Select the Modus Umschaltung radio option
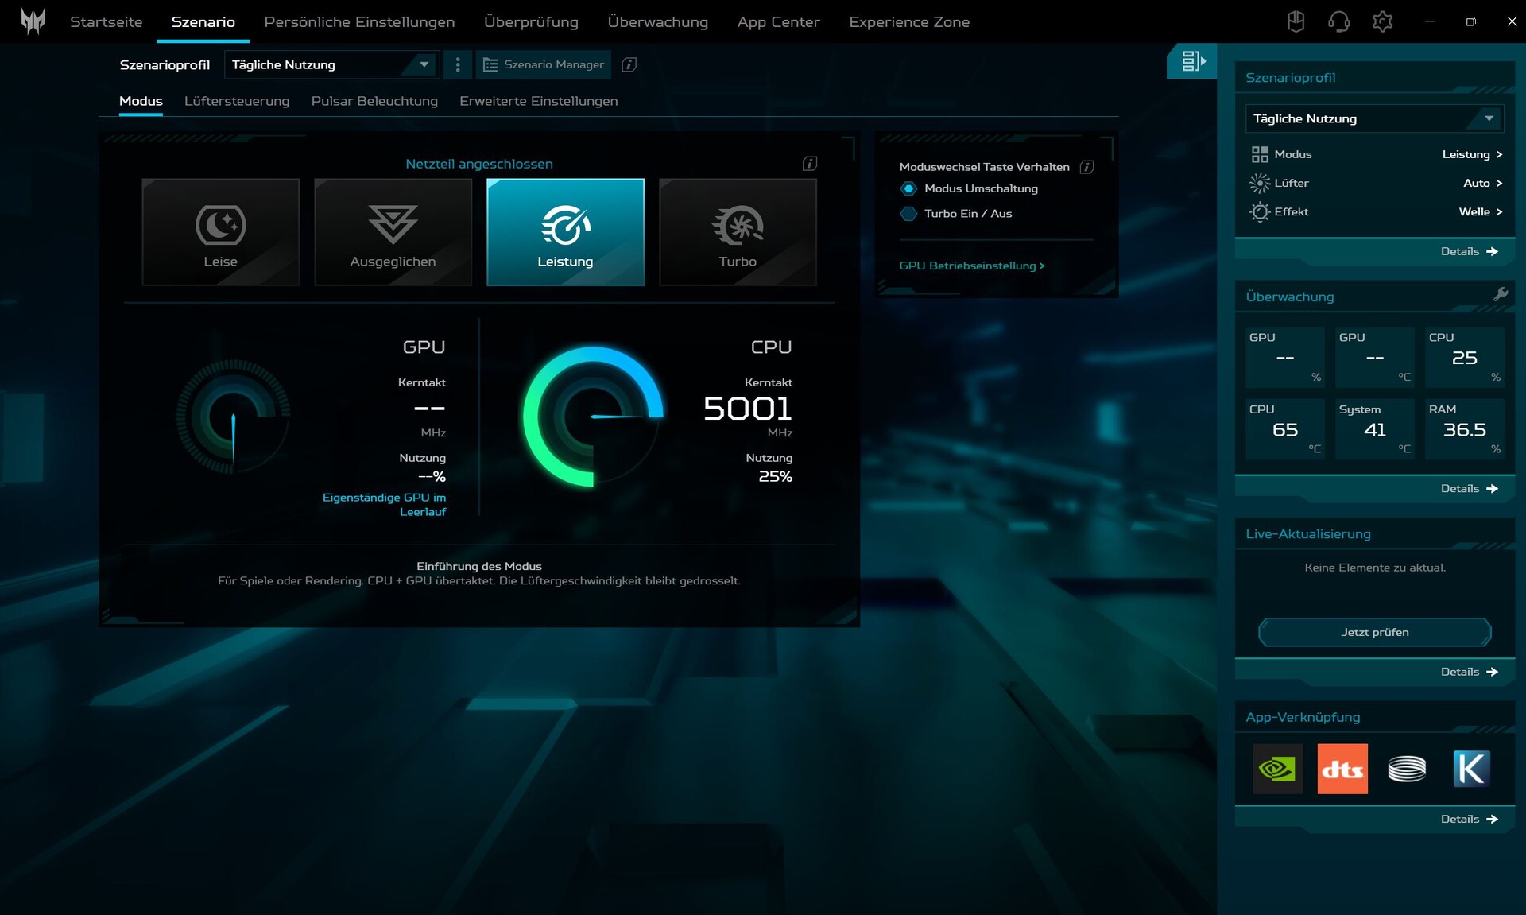This screenshot has width=1526, height=915. tap(908, 188)
